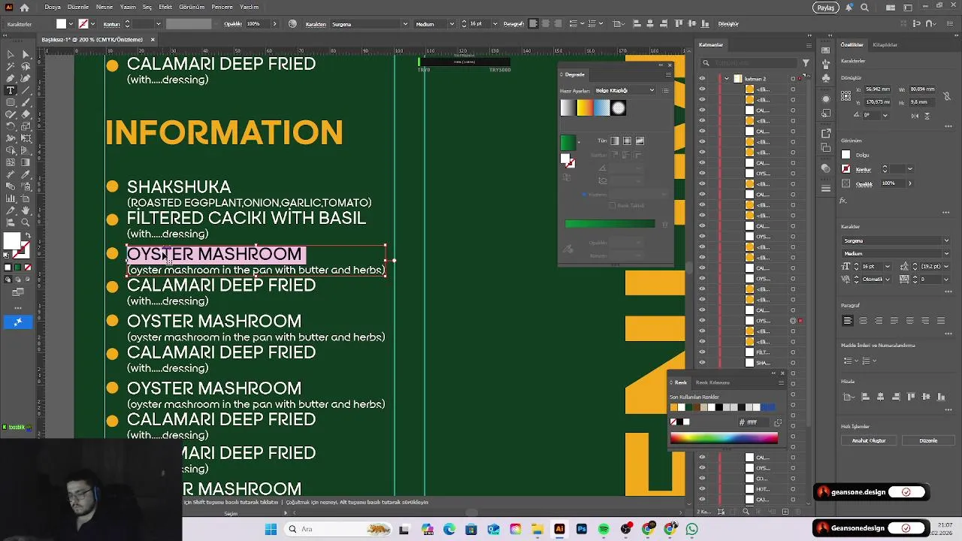Click the Düzenle quick action button
962x541 pixels.
(x=928, y=440)
